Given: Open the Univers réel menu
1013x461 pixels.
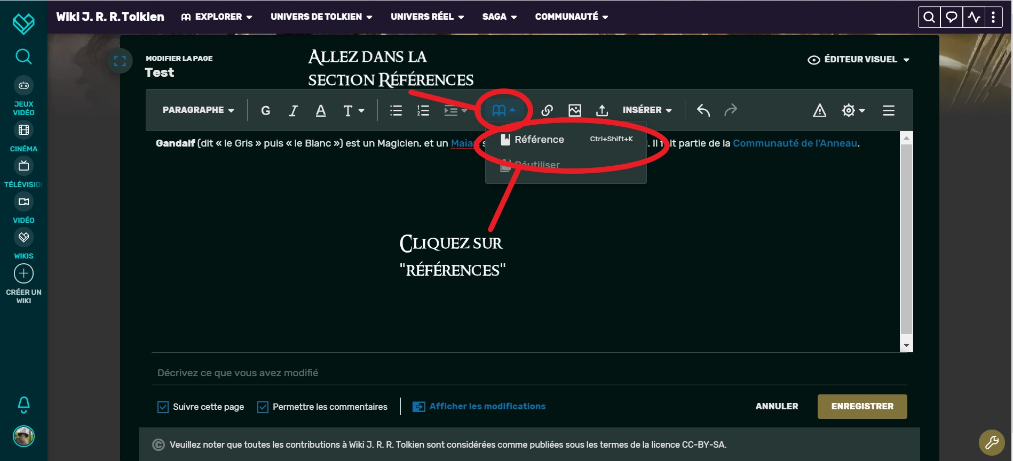Looking at the screenshot, I should tap(428, 17).
